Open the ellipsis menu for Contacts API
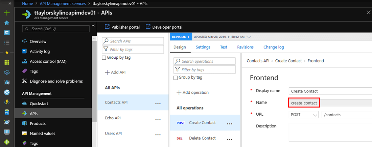 [x=158, y=104]
